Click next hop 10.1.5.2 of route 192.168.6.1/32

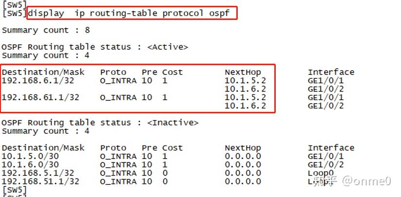pos(245,81)
